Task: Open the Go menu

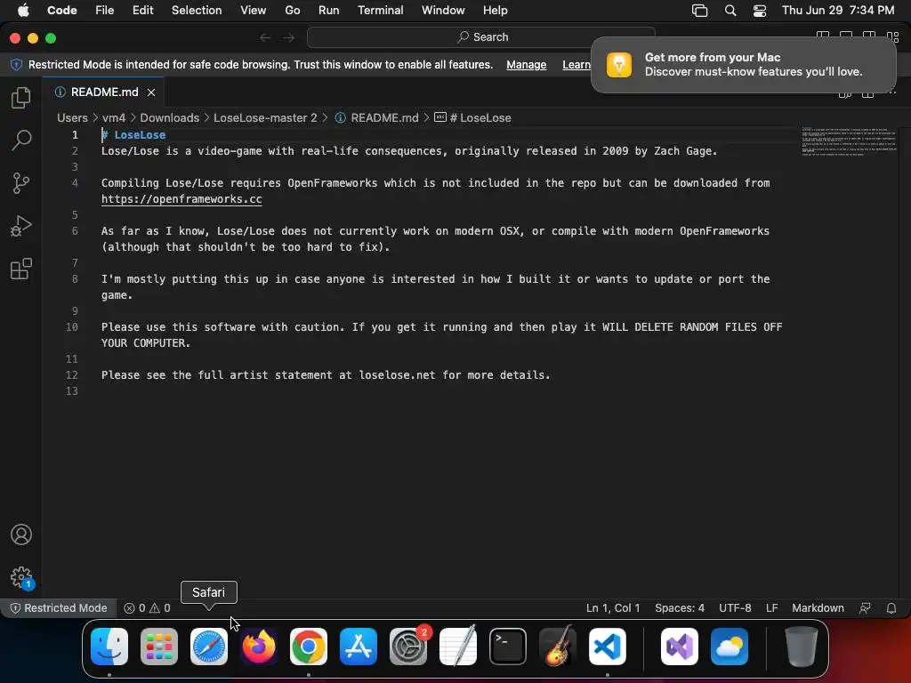Action: pyautogui.click(x=292, y=11)
